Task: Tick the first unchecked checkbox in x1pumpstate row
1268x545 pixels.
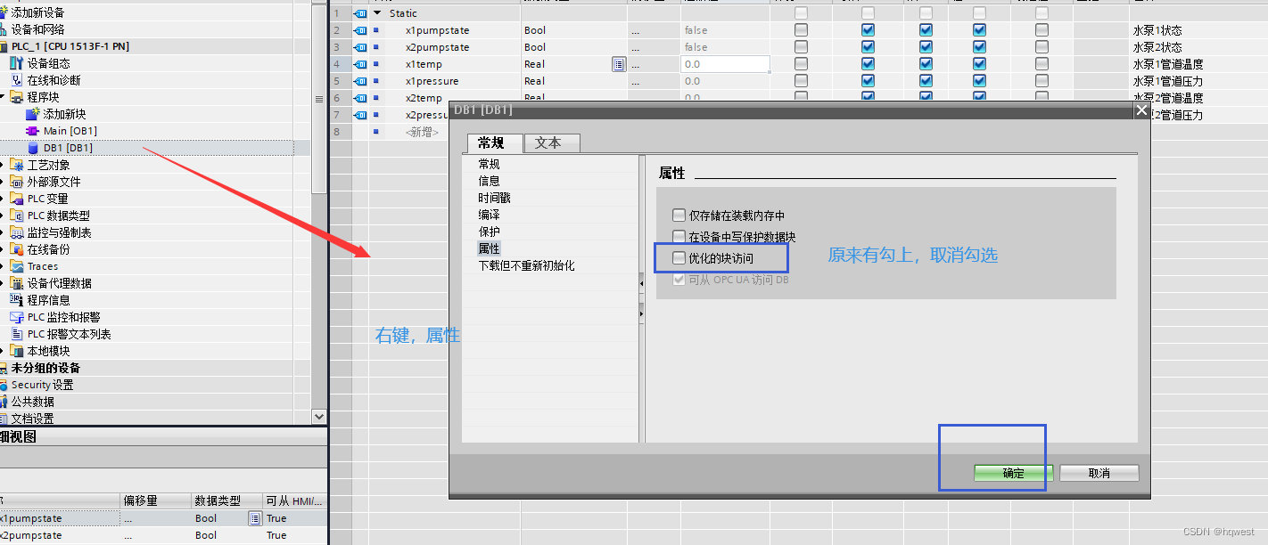Action: 801,30
